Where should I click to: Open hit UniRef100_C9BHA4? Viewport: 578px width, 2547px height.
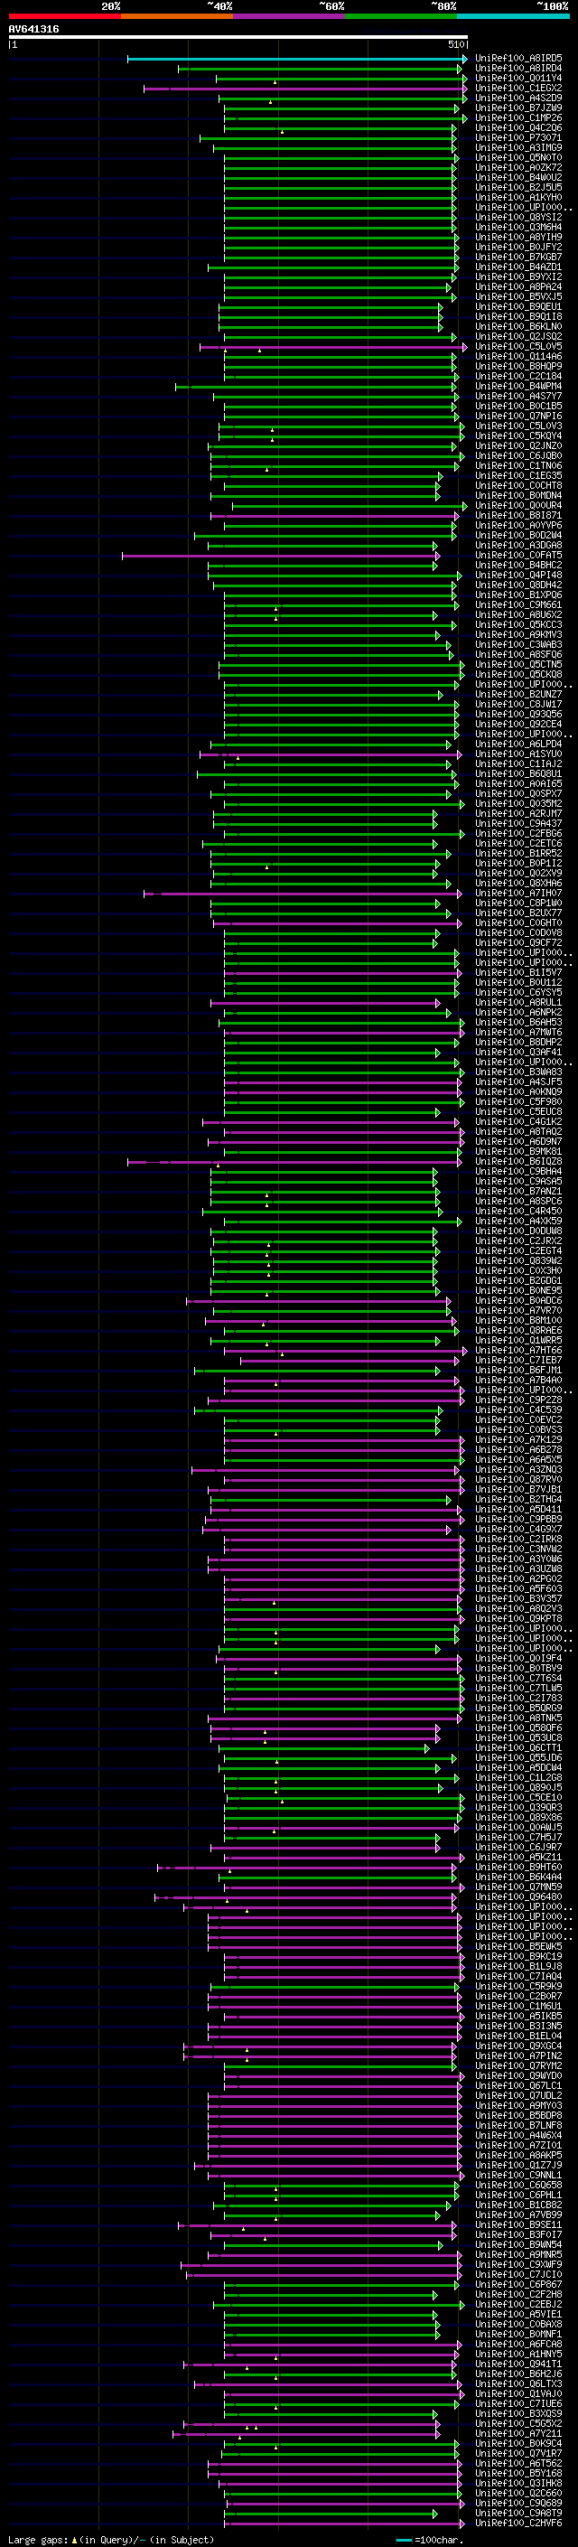point(518,1172)
